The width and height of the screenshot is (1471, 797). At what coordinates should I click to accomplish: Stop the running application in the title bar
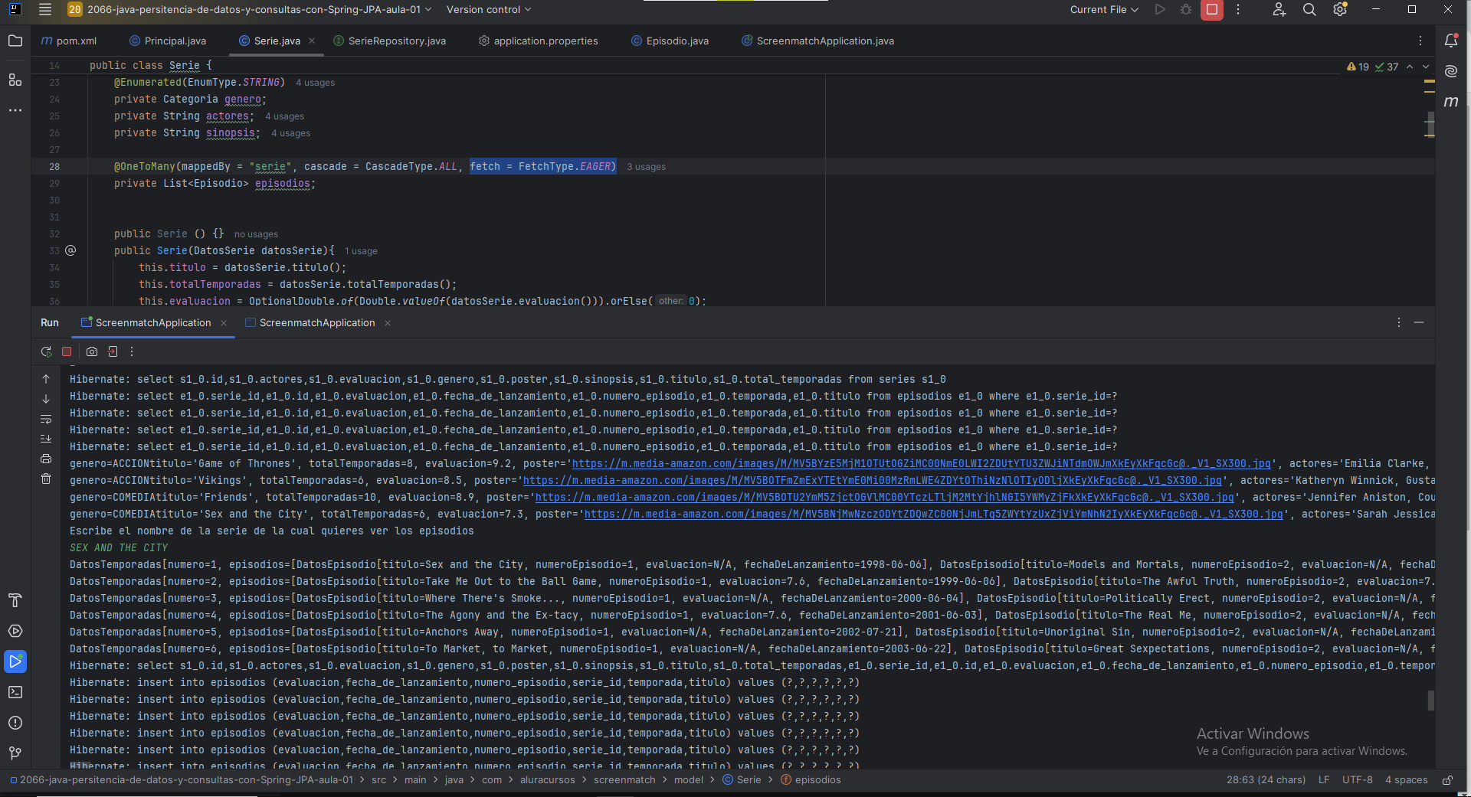(1212, 10)
